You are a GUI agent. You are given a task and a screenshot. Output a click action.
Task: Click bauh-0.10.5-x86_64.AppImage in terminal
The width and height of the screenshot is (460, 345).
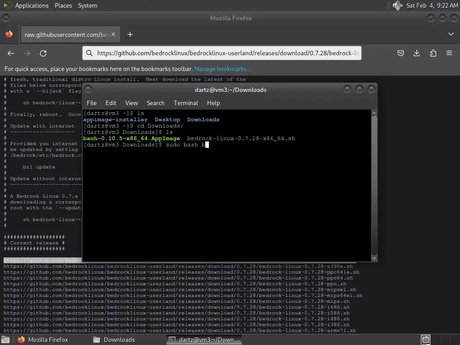coord(132,138)
